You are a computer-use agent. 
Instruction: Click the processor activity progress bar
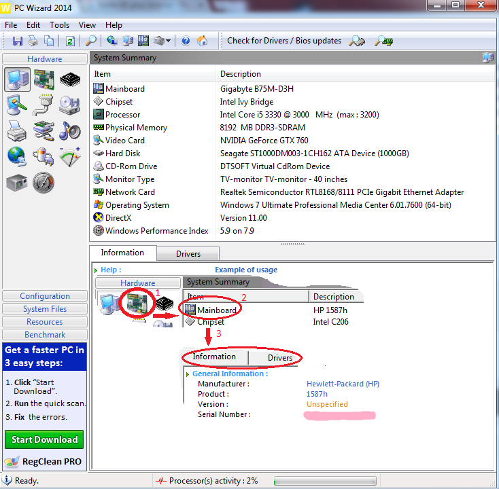point(325,480)
